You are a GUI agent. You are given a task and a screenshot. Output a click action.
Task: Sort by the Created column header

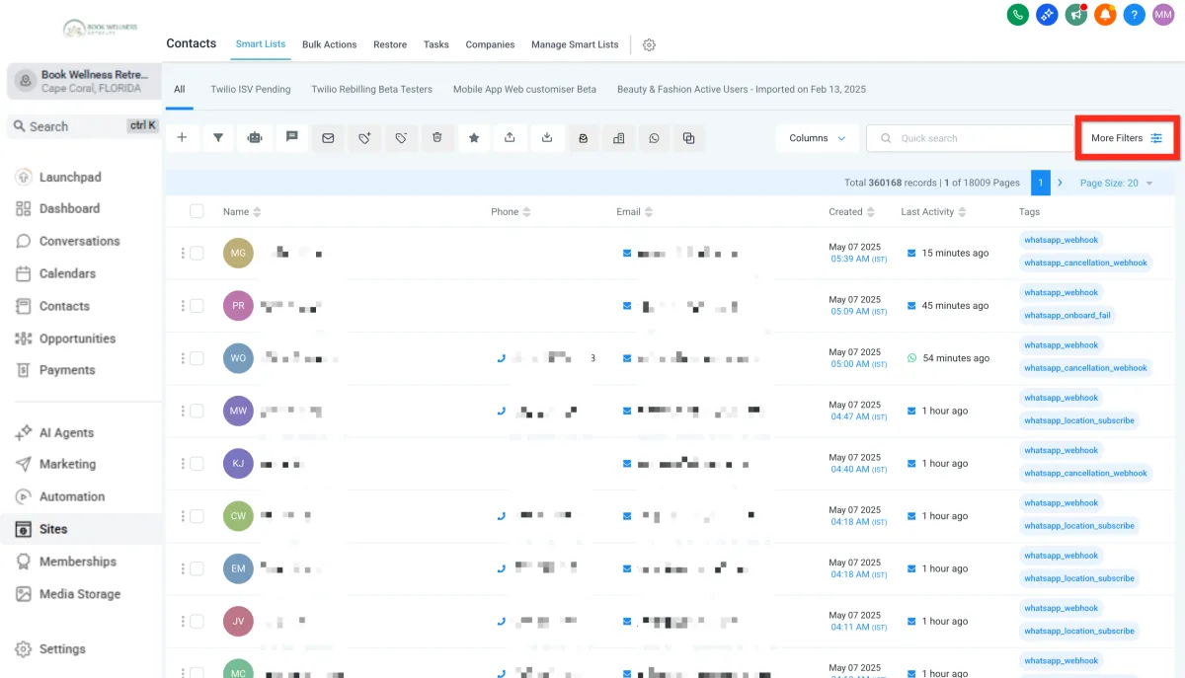point(852,212)
